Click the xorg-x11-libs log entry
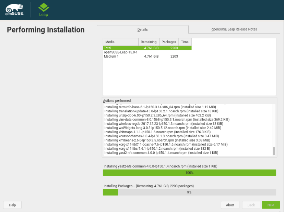The width and height of the screenshot is (284, 212). pos(157,149)
